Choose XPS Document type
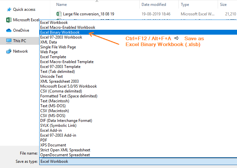This screenshot has width=237, height=168. click(138, 145)
